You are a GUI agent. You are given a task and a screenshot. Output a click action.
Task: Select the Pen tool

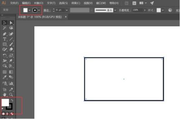(x=5, y=34)
